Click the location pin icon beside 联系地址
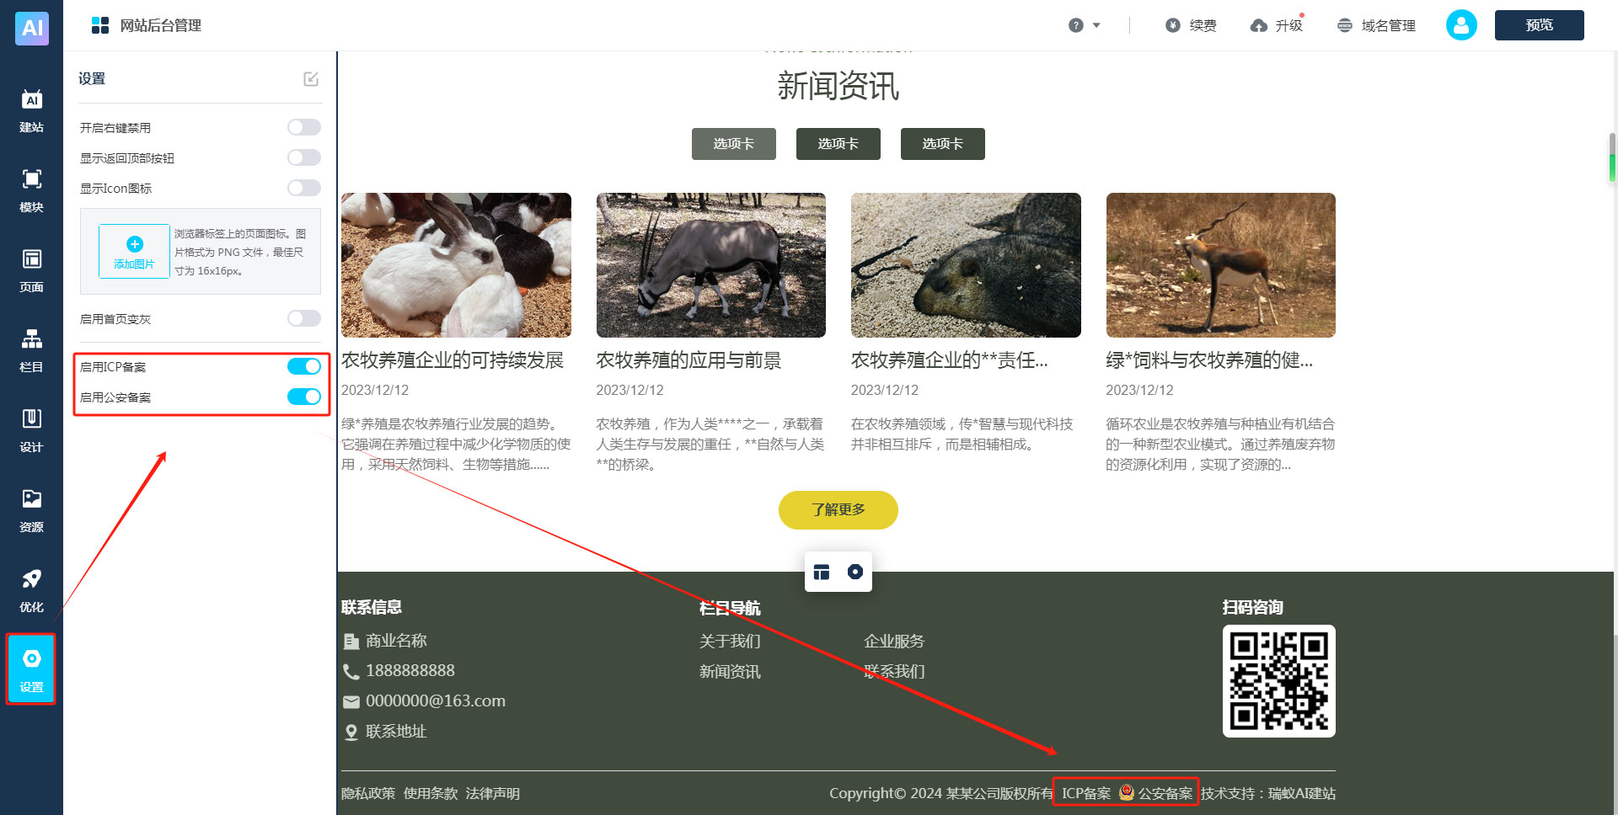 [351, 732]
